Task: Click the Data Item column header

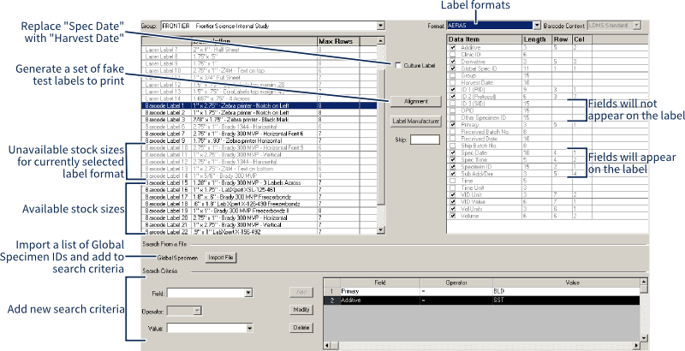Action: click(485, 39)
